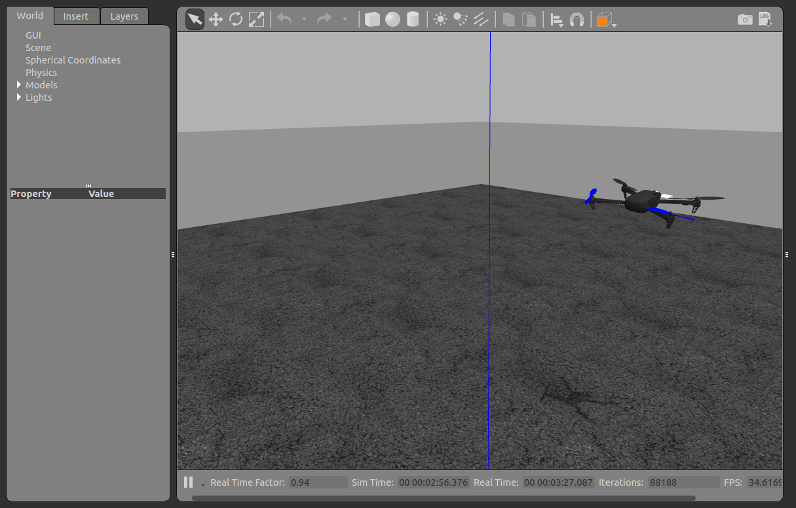796x508 pixels.
Task: Select the Translate mode tool
Action: tap(216, 20)
